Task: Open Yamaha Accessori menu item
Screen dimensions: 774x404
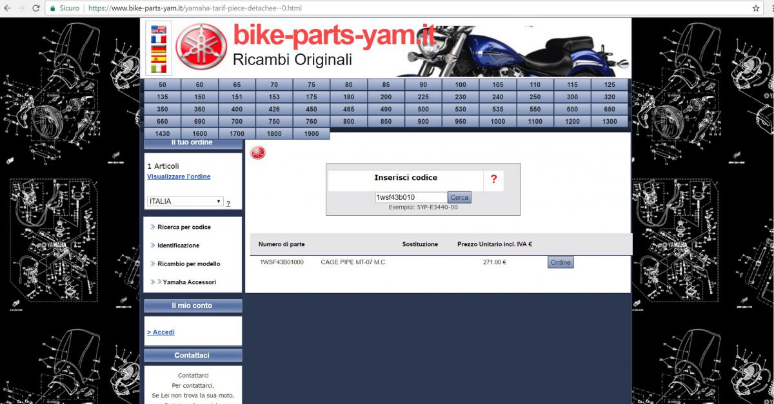Action: tap(189, 282)
